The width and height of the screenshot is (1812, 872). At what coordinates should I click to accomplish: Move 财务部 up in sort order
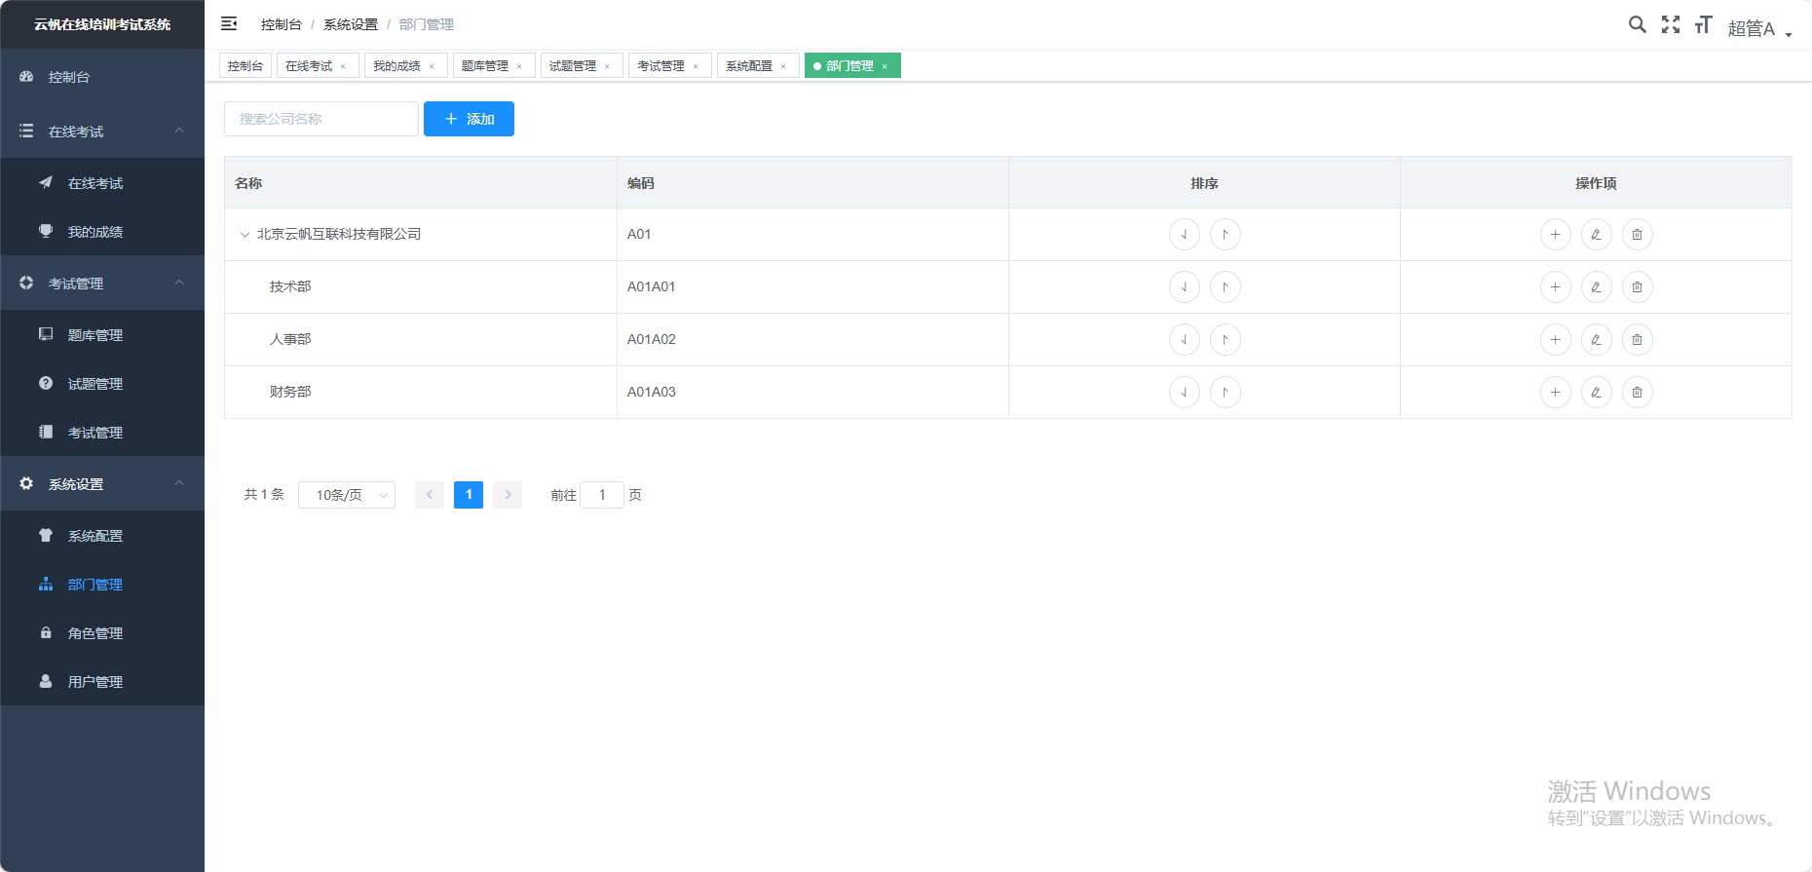(x=1225, y=392)
